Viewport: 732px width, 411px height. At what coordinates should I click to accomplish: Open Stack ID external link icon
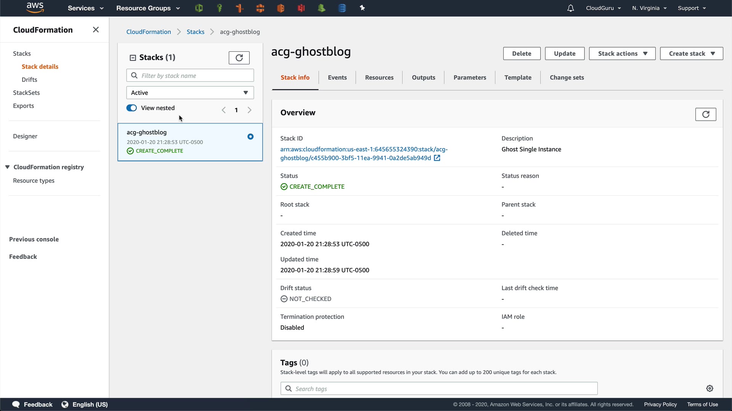coord(437,158)
